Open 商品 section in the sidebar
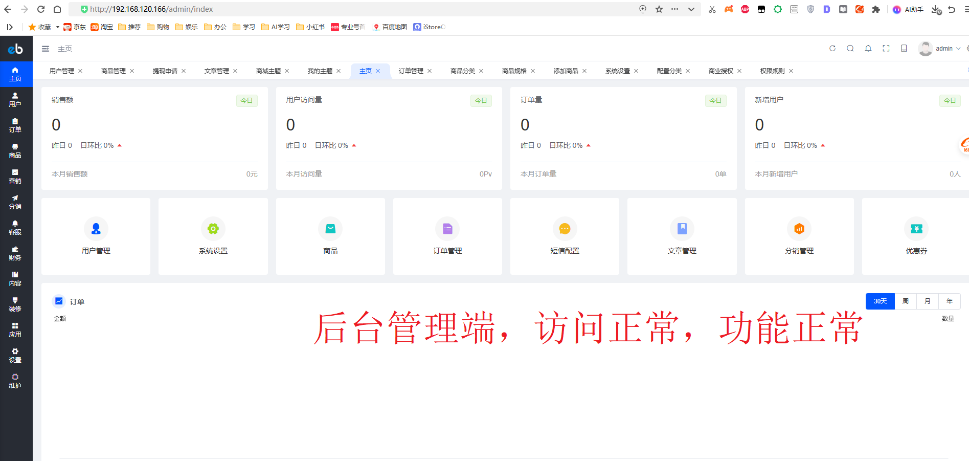Screen dimensions: 969x461 [15, 151]
